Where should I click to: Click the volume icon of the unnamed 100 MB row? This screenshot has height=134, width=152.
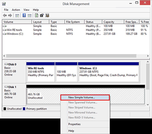(5, 26)
